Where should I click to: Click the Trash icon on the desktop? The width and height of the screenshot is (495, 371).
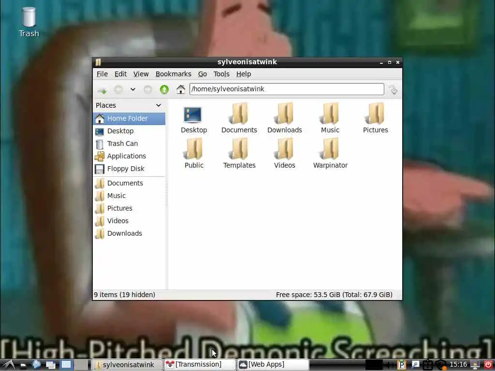[x=29, y=22]
